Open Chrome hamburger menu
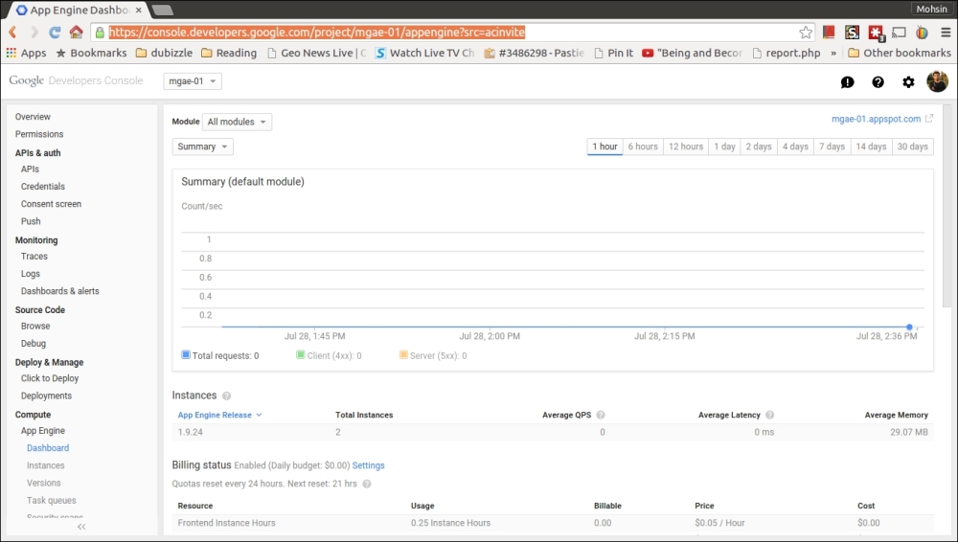Viewport: 958px width, 542px height. tap(946, 33)
